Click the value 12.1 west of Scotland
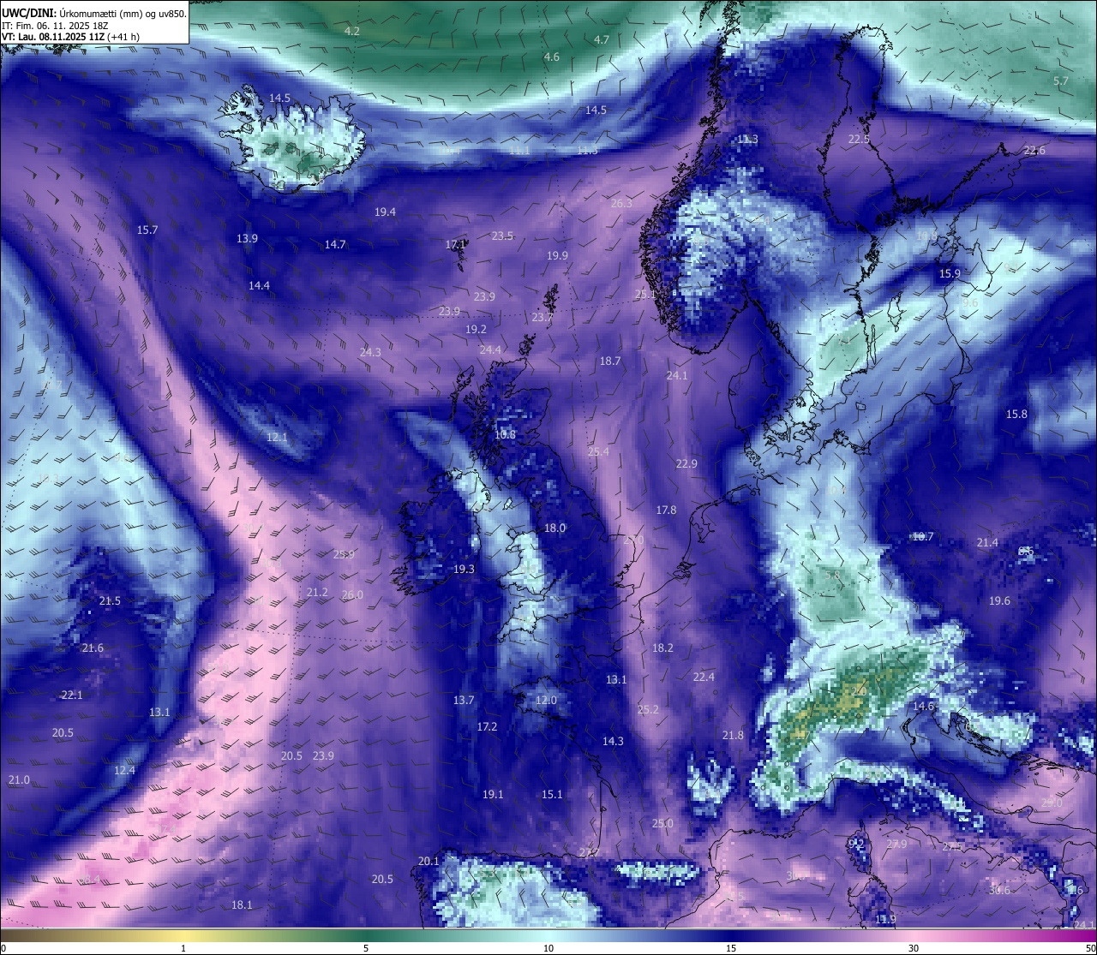The width and height of the screenshot is (1097, 955). click(x=277, y=438)
